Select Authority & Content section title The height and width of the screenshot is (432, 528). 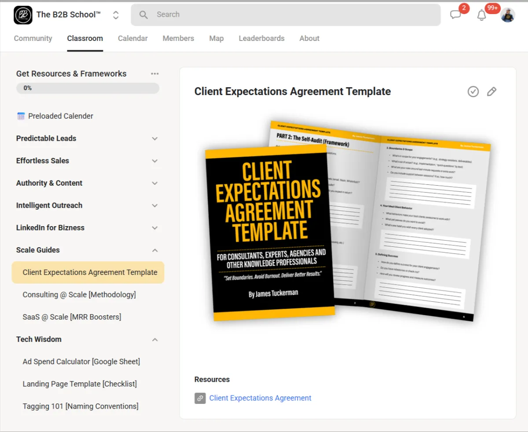tap(49, 183)
